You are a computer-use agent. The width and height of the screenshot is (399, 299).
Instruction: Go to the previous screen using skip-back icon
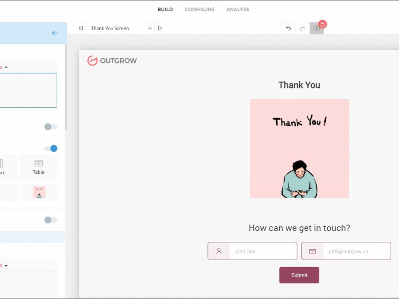coord(81,28)
